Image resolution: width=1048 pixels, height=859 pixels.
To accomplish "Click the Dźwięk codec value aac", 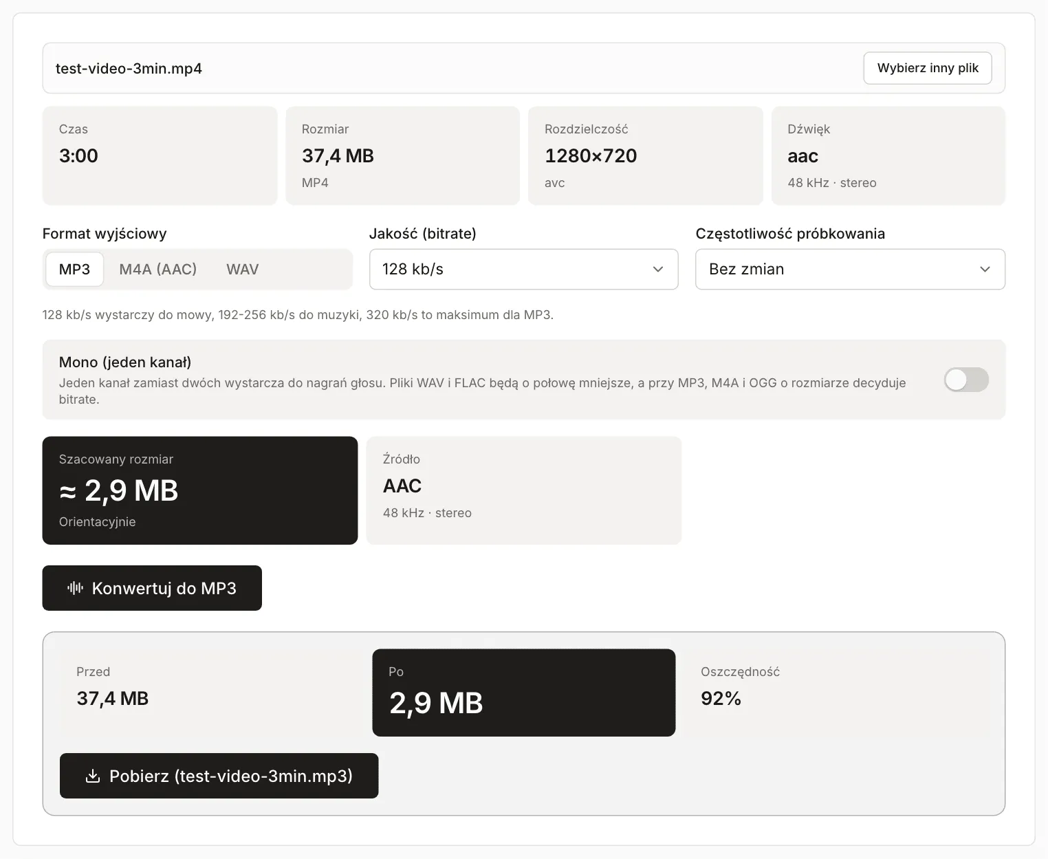I will point(803,156).
